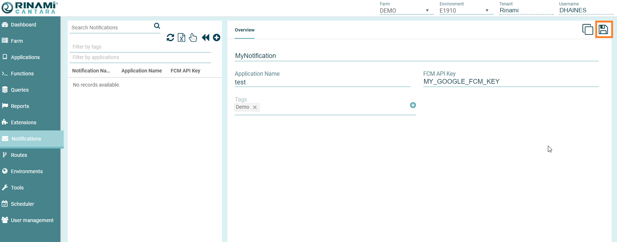Screen dimensions: 617x242
Task: Open the Filter by tags selector
Action: coord(140,47)
